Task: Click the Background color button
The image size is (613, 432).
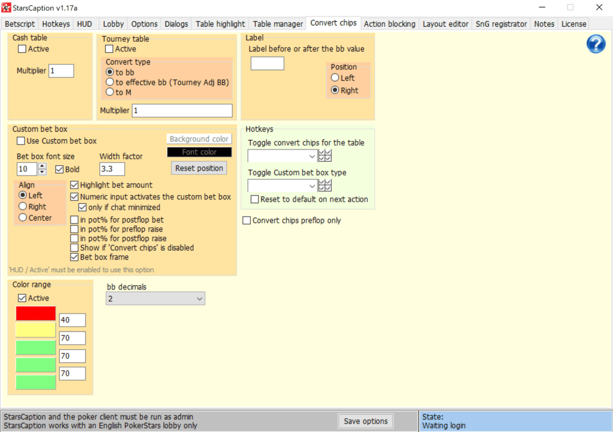Action: [199, 139]
